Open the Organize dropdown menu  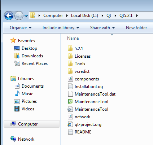[x=21, y=28]
